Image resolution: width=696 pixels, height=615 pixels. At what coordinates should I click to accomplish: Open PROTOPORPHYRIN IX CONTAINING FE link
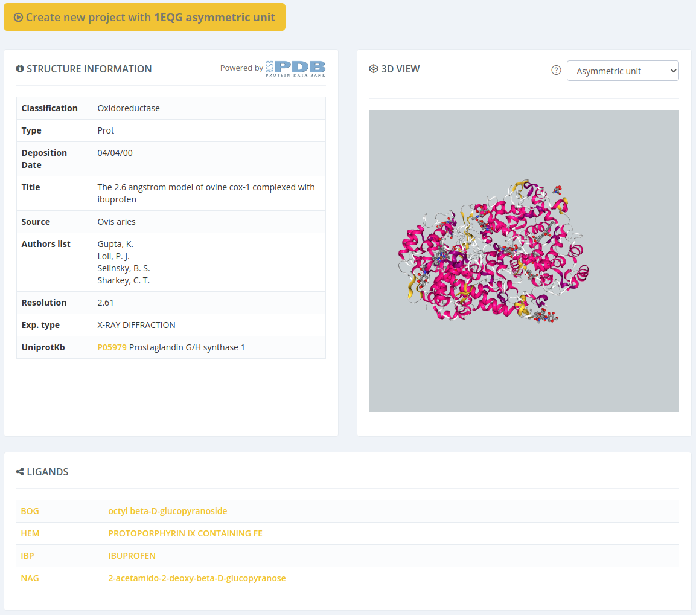(185, 533)
